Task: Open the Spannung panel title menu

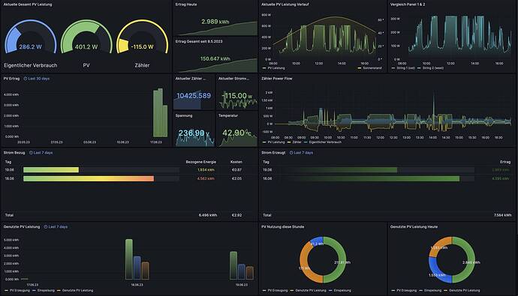Action: tap(184, 115)
